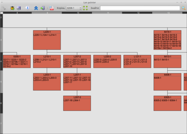This screenshot has width=187, height=134.
Task: Click the blue double up-arrow icon
Action: pyautogui.click(x=36, y=8)
